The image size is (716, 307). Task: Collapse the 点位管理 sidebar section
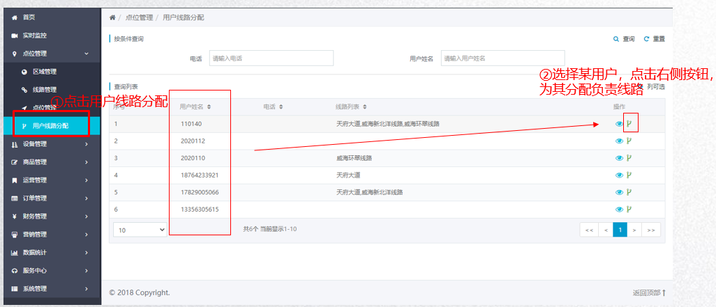pos(87,54)
